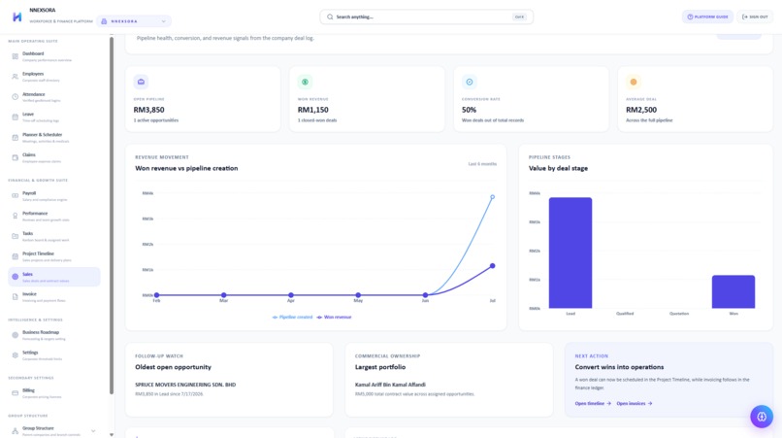Click Kamal Ariff Bin Kamal Affandi name
Viewport: 782px width, 438px height.
(x=390, y=385)
